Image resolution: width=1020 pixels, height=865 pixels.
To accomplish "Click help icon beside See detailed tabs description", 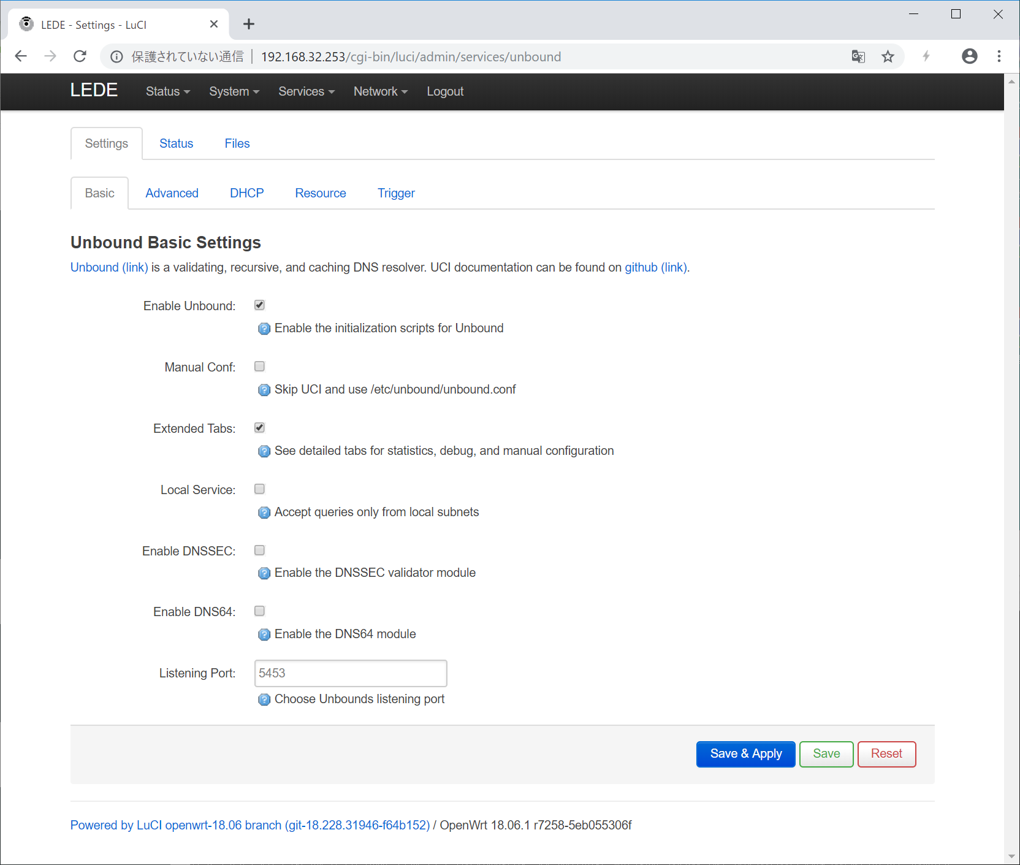I will pyautogui.click(x=264, y=451).
